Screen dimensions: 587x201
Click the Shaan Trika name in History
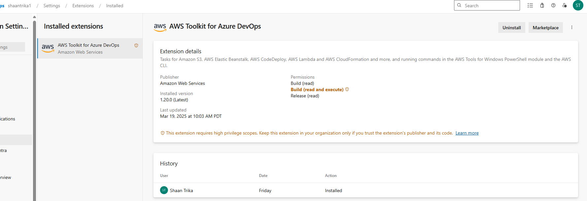(181, 190)
